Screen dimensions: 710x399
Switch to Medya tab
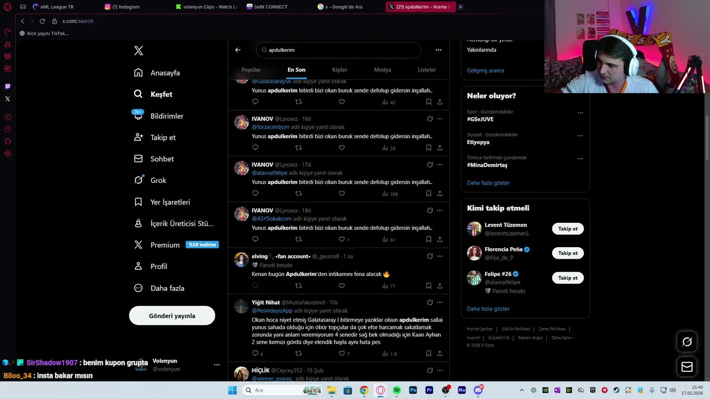pyautogui.click(x=383, y=70)
